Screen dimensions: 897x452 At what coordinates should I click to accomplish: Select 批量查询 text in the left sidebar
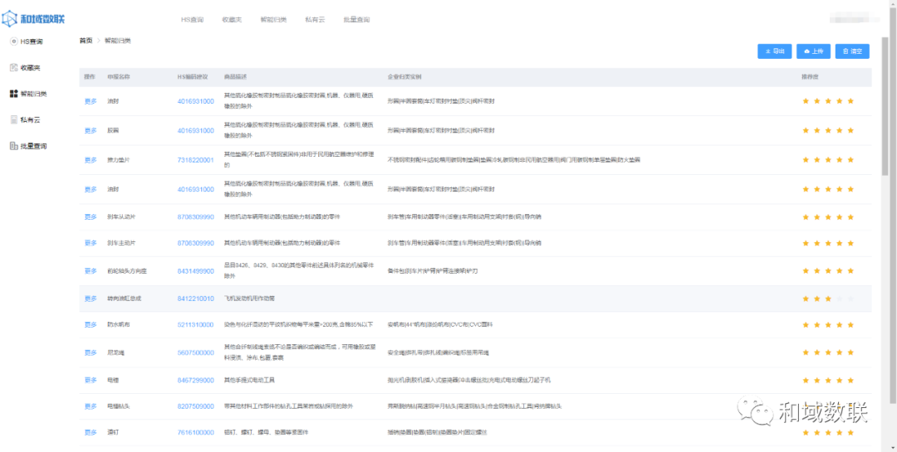(x=33, y=146)
